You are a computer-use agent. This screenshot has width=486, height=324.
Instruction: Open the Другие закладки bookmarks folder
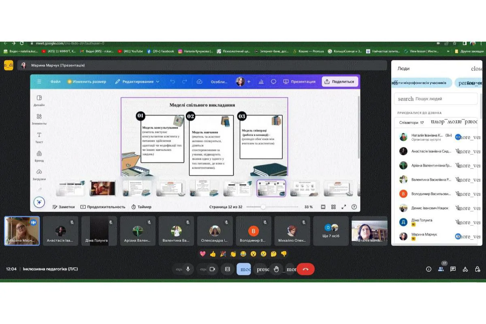(469, 51)
